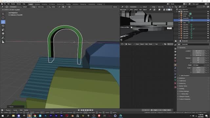Open the Material properties tab icon
The height and width of the screenshot is (118, 210).
175,83
